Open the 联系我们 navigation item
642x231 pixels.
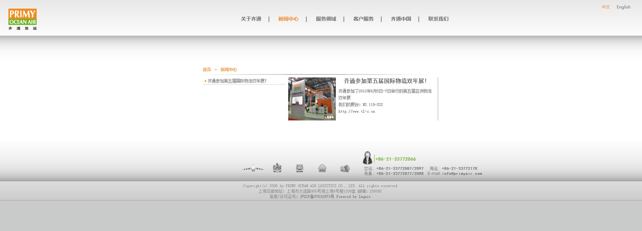pyautogui.click(x=439, y=19)
